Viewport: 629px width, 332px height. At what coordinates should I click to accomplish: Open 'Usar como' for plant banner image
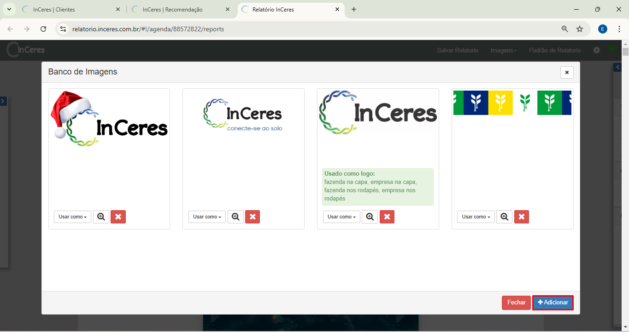(x=476, y=217)
